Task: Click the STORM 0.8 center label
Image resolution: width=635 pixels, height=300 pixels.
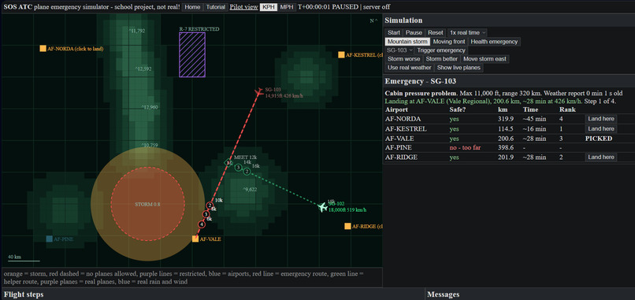Action: coord(147,205)
